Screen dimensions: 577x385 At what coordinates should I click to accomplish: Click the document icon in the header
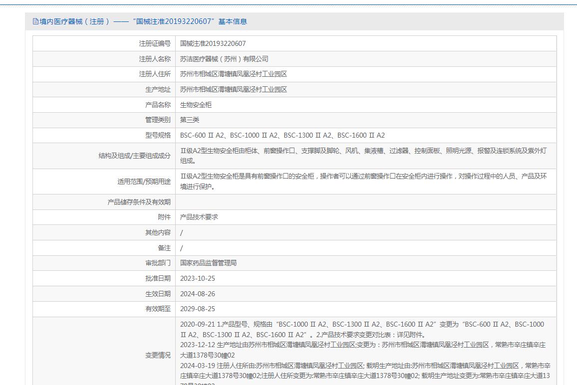pyautogui.click(x=35, y=21)
